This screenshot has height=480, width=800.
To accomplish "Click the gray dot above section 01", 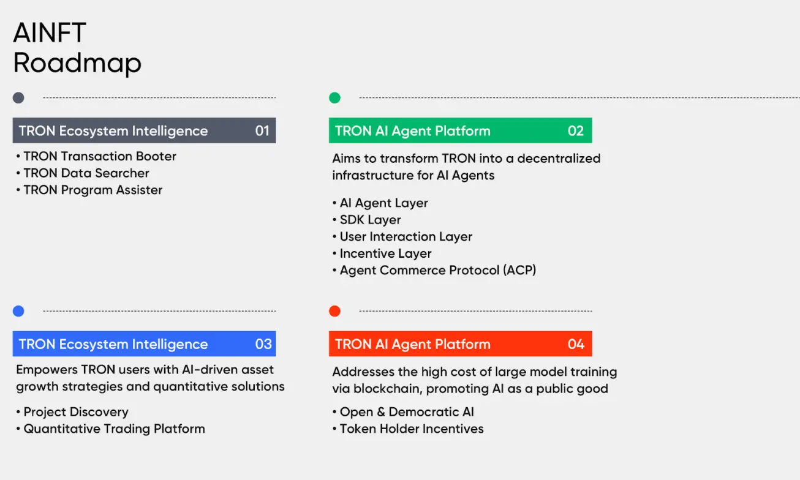I will 18,98.
